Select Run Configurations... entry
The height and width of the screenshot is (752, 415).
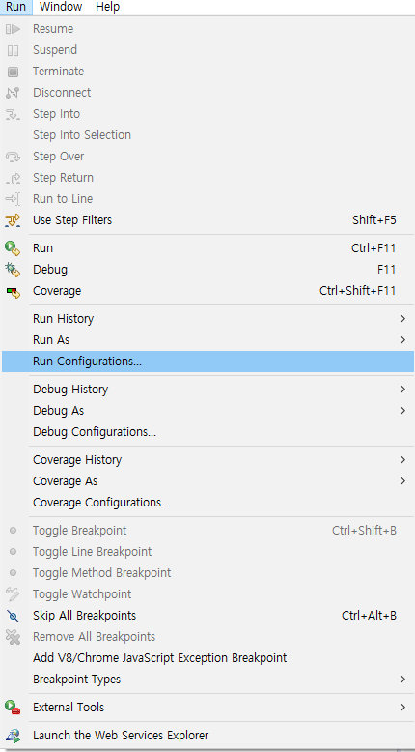(x=207, y=362)
